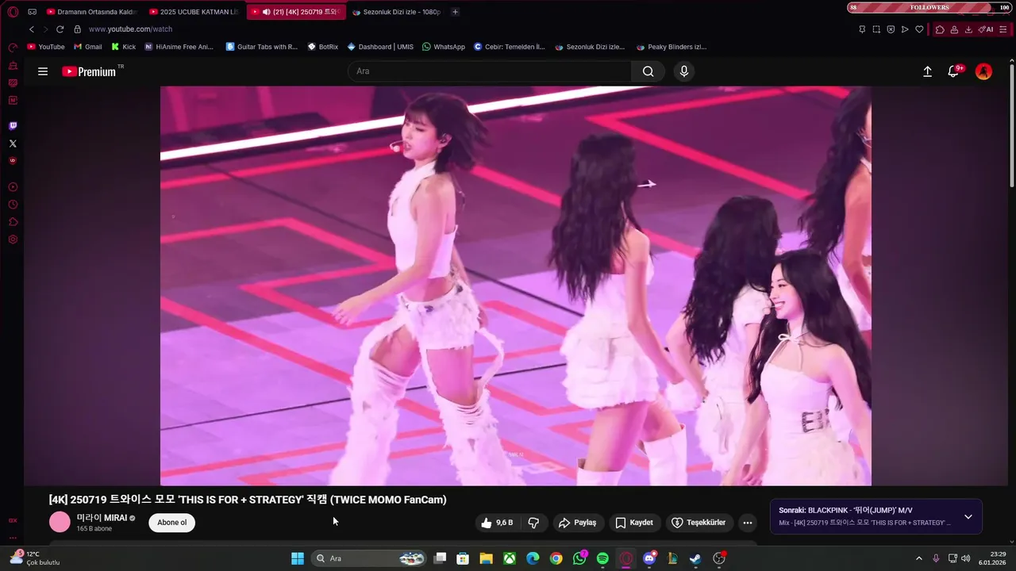Open the send flow arrow icon
This screenshot has height=571, width=1016.
(x=905, y=29)
